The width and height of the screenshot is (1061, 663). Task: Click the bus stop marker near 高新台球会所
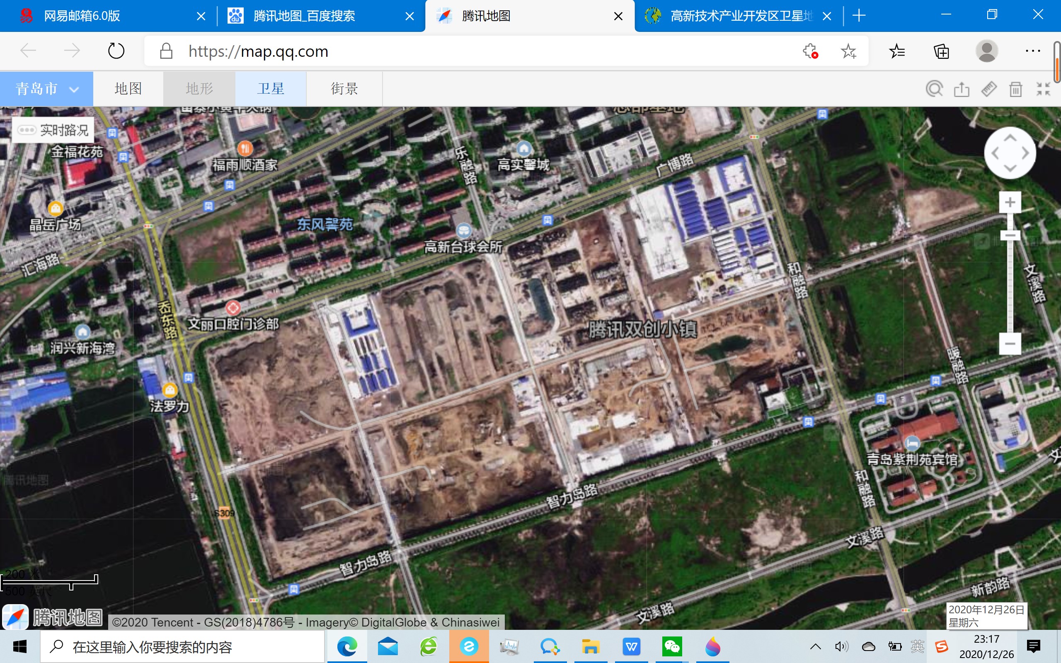click(x=547, y=220)
